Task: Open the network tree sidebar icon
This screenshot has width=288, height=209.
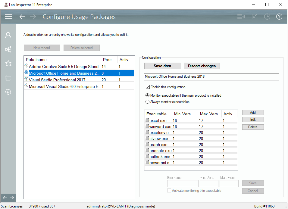Action: (8, 49)
